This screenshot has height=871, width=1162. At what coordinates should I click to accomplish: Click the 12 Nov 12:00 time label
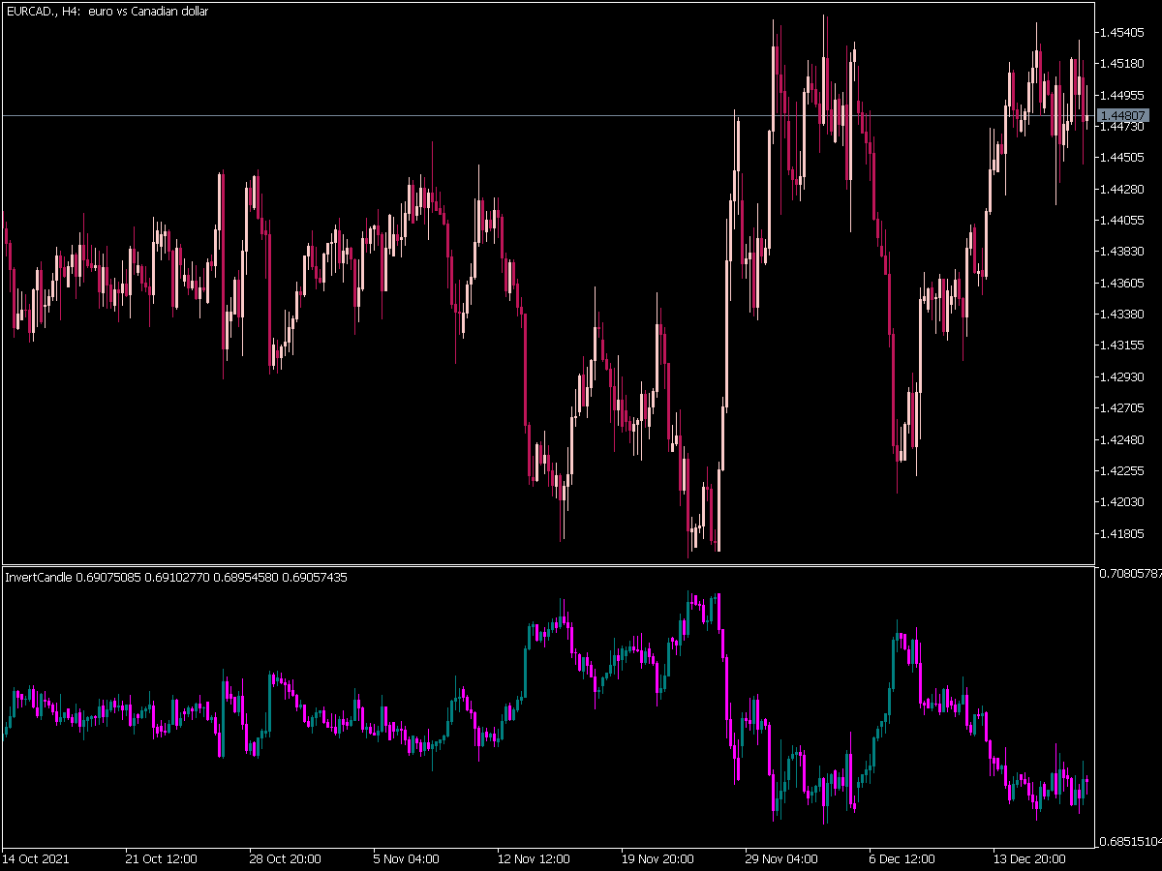[x=533, y=858]
